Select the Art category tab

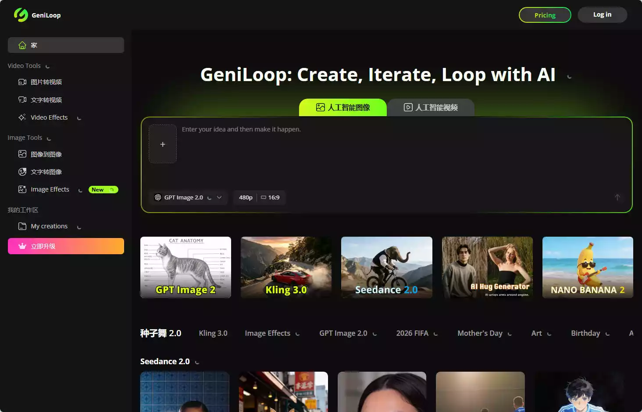(537, 333)
